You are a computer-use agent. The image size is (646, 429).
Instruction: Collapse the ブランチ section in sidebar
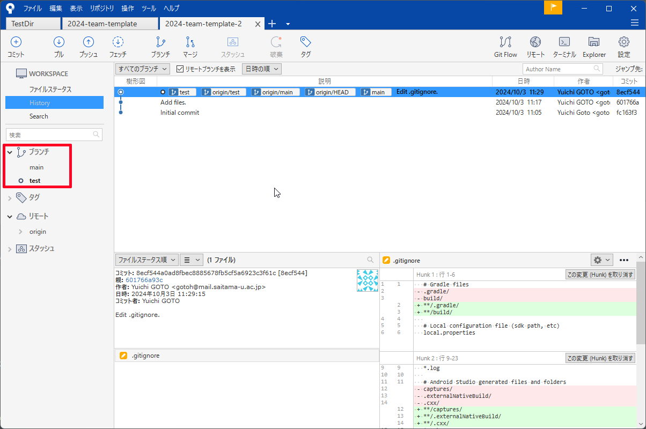[x=10, y=152]
